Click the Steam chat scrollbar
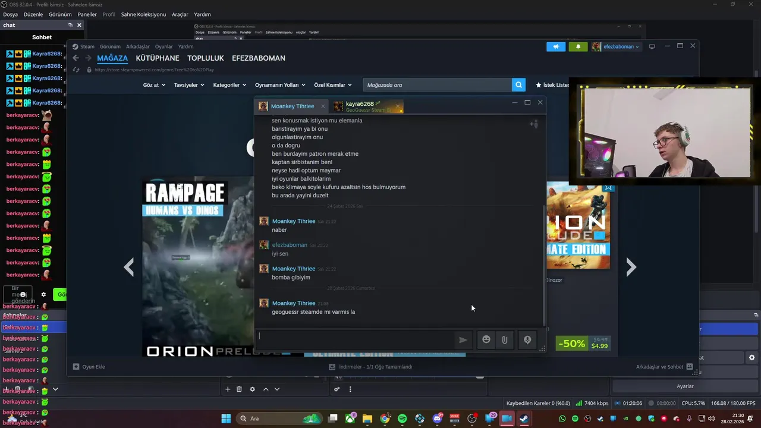Screen dimensions: 761x428 (545, 265)
